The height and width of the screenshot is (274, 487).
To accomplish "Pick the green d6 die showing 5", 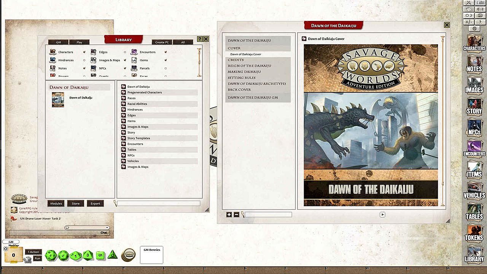I will click(100, 255).
